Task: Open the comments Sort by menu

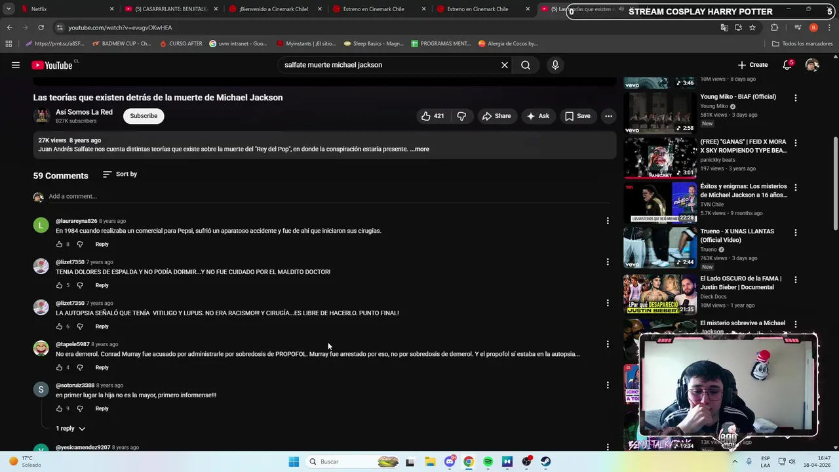Action: click(120, 174)
